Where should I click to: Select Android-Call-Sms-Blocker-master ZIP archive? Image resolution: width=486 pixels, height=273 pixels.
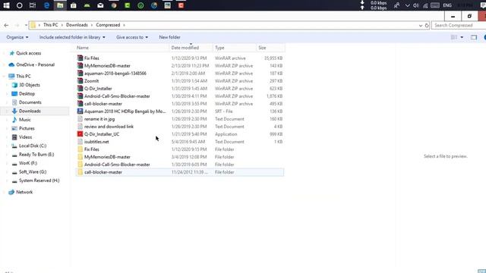coord(180,96)
